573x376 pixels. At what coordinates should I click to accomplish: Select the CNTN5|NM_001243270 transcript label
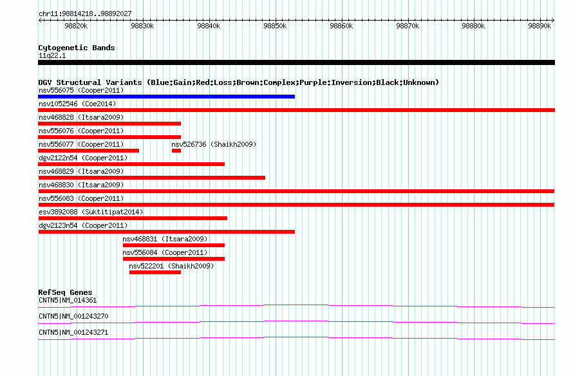[x=73, y=316]
